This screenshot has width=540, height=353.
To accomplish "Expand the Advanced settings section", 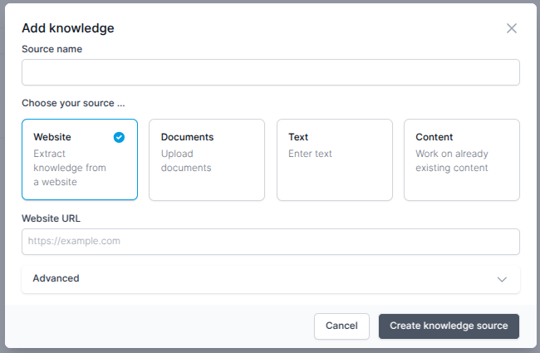I will 271,279.
